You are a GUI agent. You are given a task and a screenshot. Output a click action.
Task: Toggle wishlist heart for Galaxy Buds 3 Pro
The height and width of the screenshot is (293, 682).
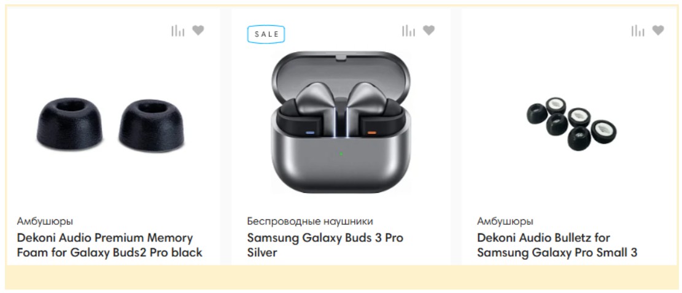(428, 30)
